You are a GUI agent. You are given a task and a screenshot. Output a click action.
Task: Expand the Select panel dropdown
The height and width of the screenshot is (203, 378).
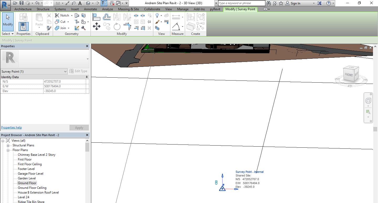8,34
